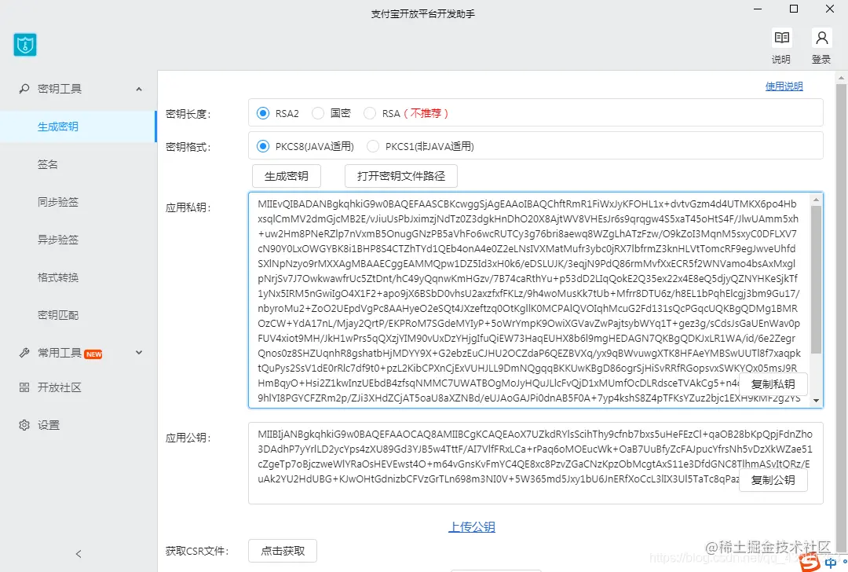The height and width of the screenshot is (572, 848).
Task: Select the RSA (不推荐) option
Action: pos(369,113)
